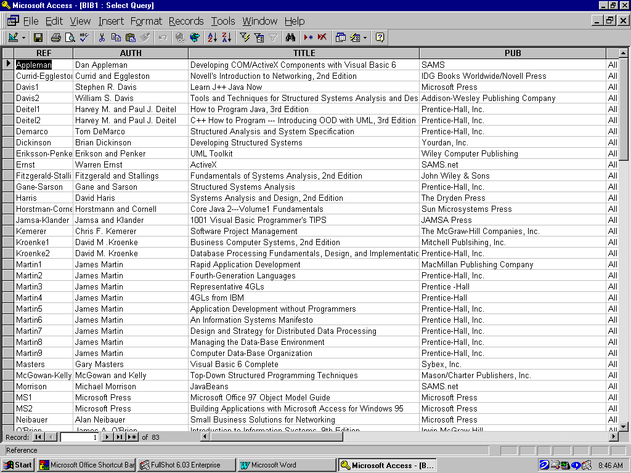This screenshot has height=473, width=631.
Task: Click the Insert Hyperlink toolbar icon
Action: (x=181, y=38)
